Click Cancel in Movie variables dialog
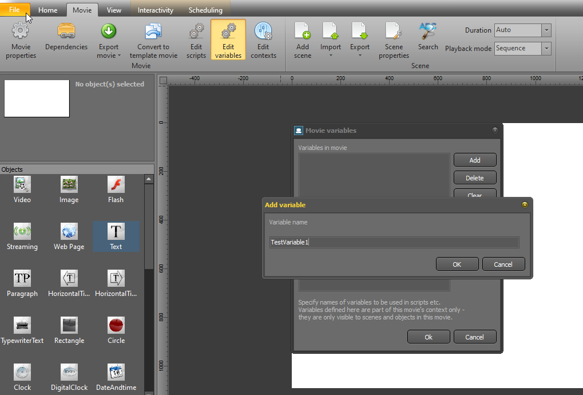The image size is (583, 395). click(x=475, y=337)
